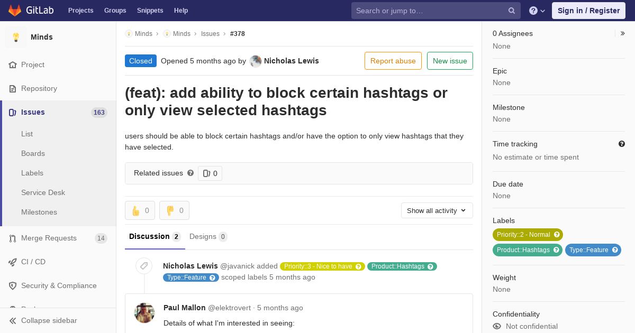The image size is (635, 333).
Task: Click the Minds lightbulb project avatar
Action: 16,37
